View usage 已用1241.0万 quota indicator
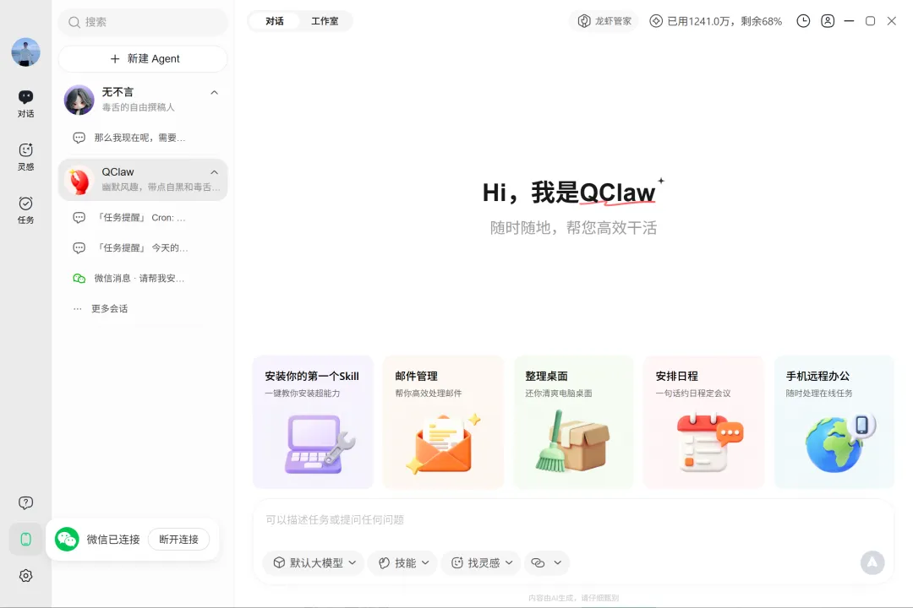Viewport: 913px width, 608px height. (x=716, y=21)
